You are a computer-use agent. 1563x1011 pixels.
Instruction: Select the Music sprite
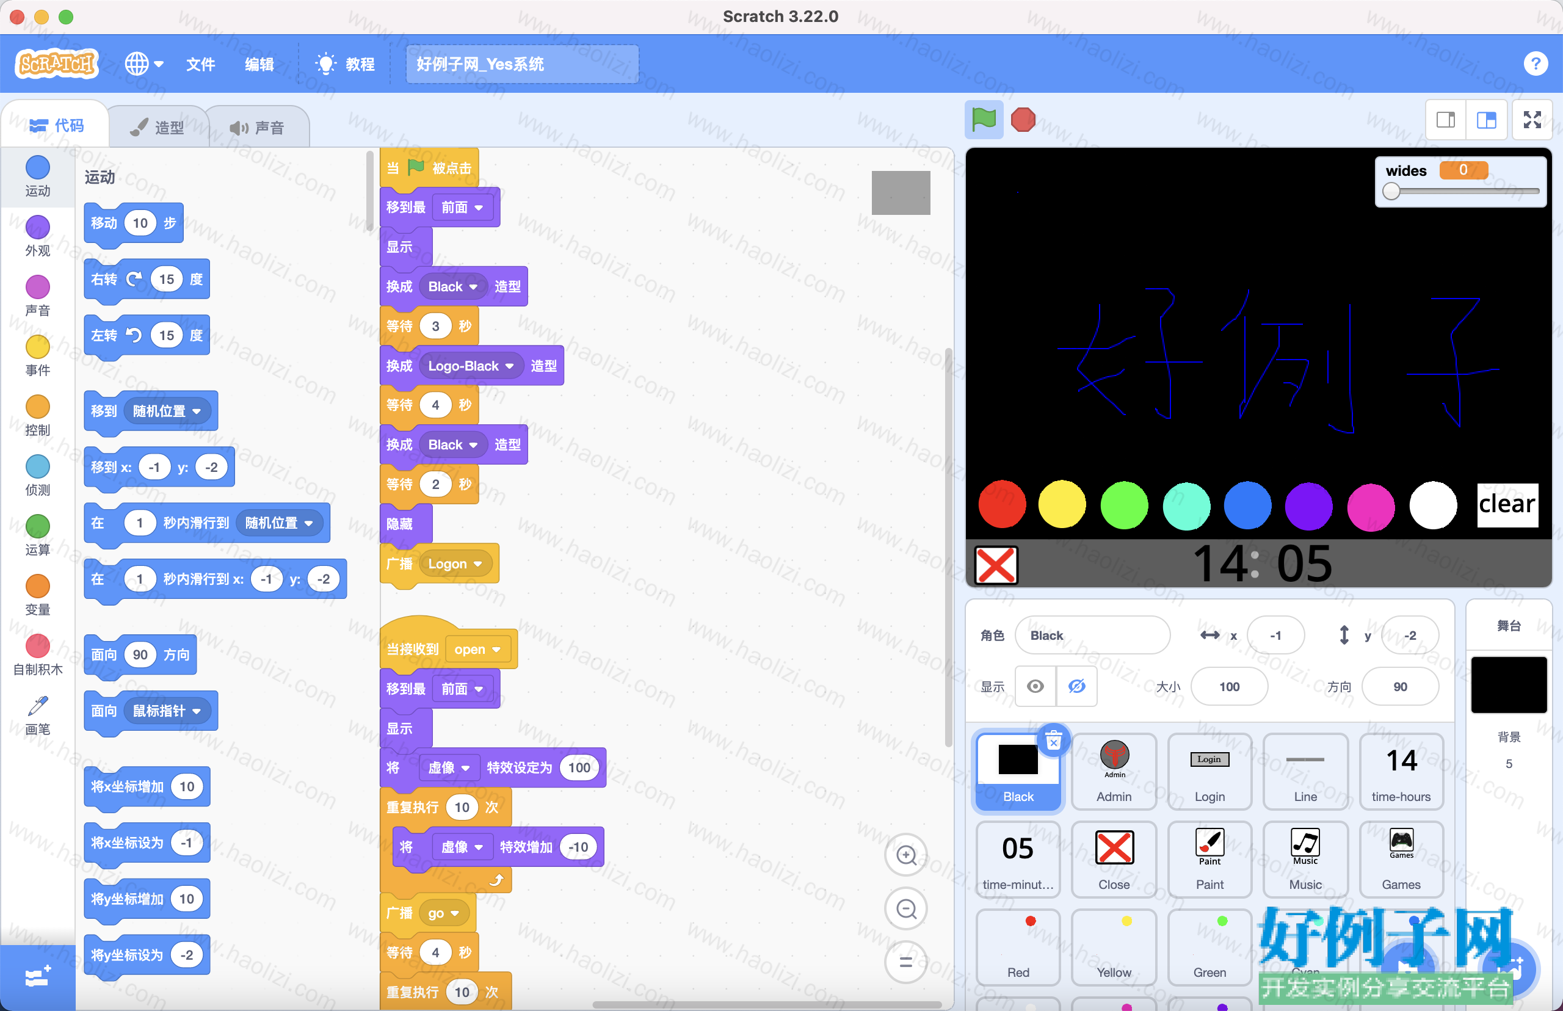[x=1305, y=860]
